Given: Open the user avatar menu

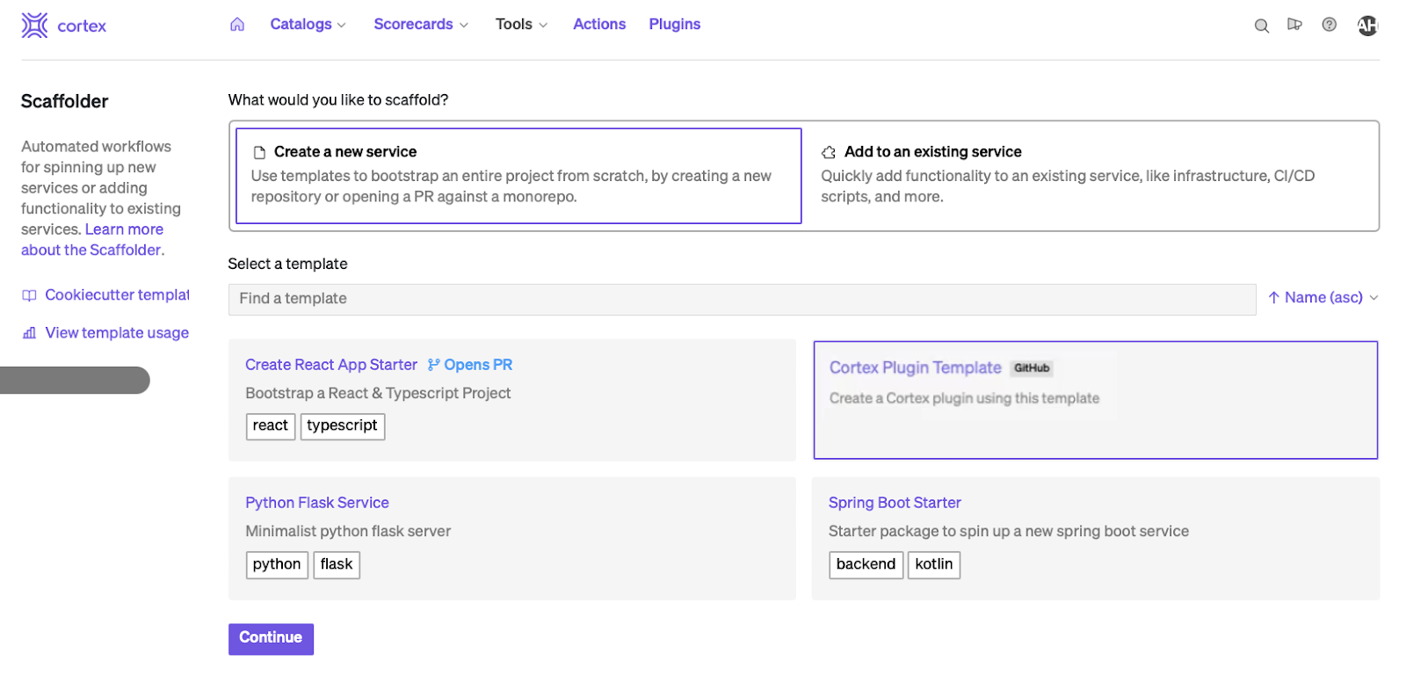Looking at the screenshot, I should tap(1367, 25).
